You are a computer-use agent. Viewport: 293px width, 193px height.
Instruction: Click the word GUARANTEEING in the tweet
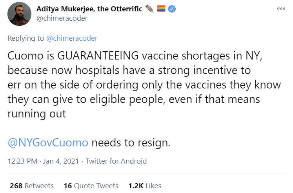[98, 55]
